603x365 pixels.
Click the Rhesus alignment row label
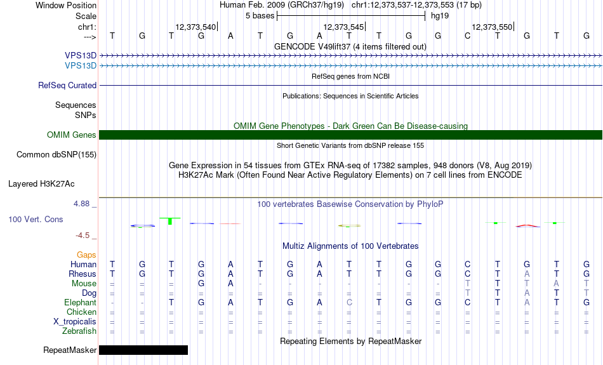pos(83,274)
